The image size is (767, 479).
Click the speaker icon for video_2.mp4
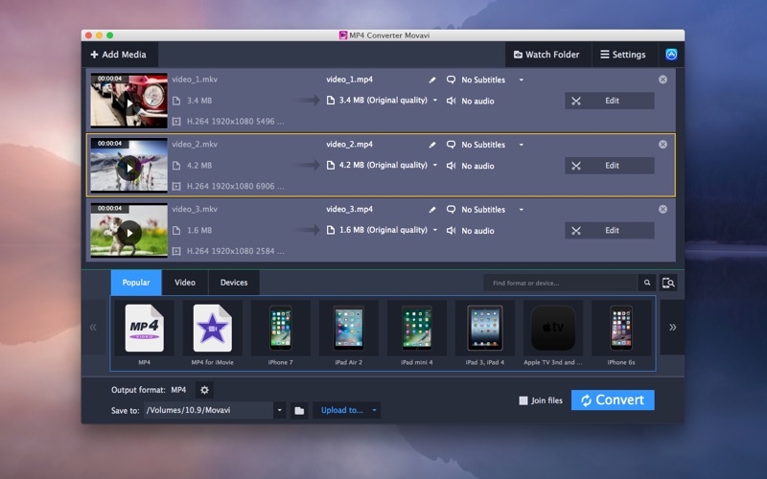pos(451,166)
